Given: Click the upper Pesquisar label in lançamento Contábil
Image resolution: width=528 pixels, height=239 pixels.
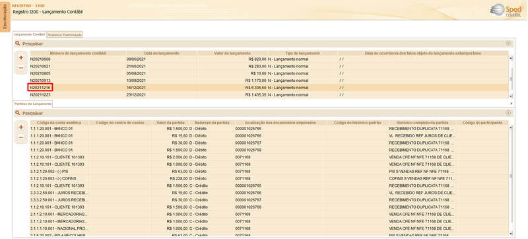Looking at the screenshot, I should [x=32, y=44].
